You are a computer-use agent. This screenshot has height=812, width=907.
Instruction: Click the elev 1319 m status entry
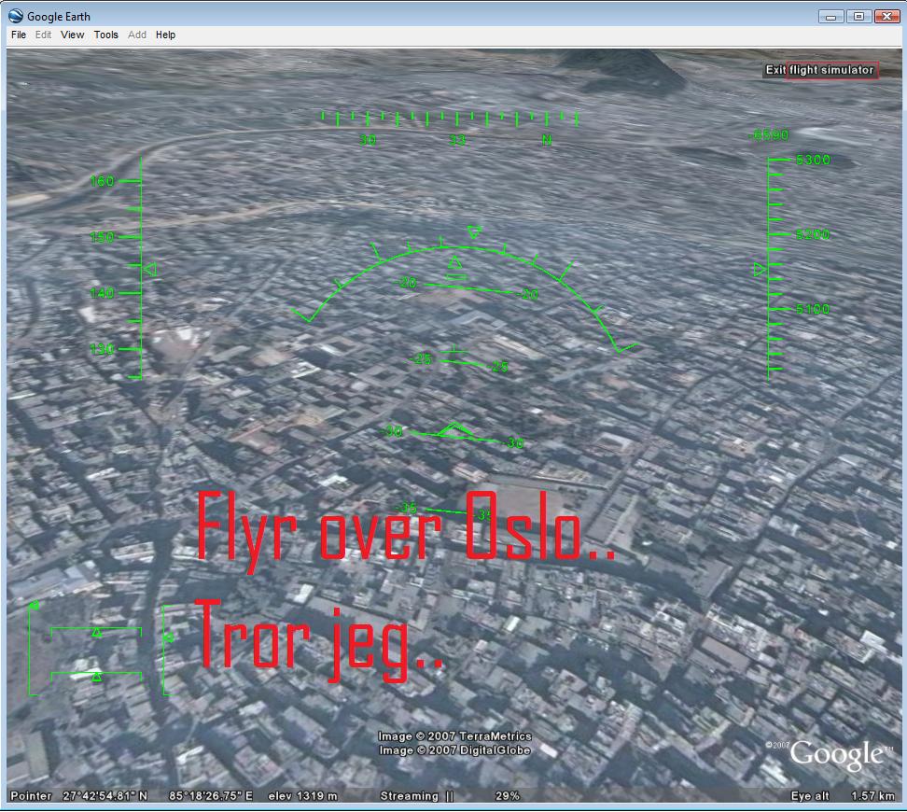click(302, 796)
